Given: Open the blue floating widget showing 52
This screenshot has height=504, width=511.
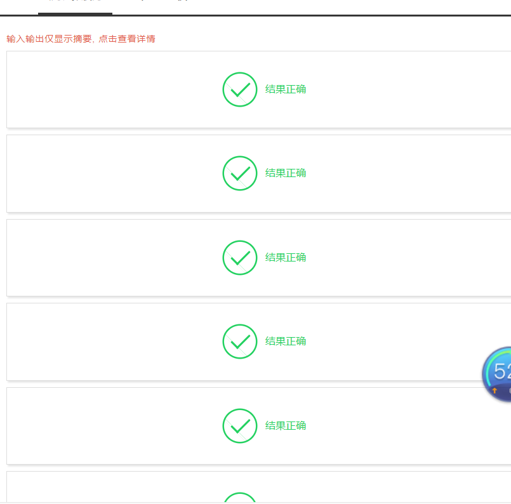Looking at the screenshot, I should click(x=496, y=374).
